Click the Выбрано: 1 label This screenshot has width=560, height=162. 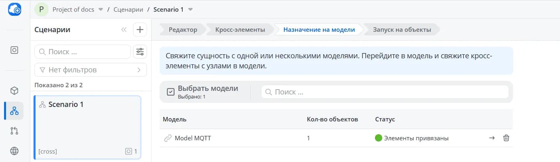coord(192,97)
